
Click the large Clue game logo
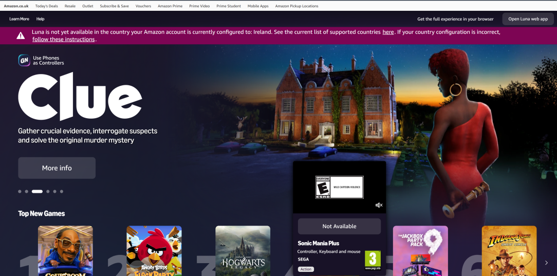tap(80, 96)
